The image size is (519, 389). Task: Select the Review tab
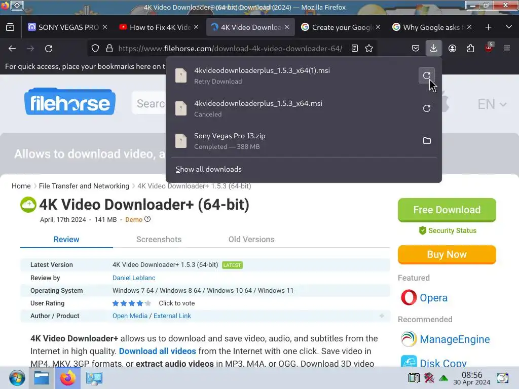tap(66, 239)
